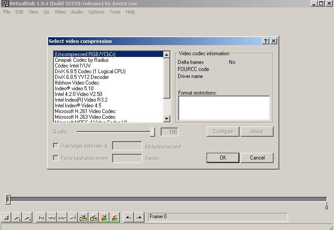Select DivX 6.8.5 YV12 Decoder
This screenshot has height=230, width=334.
[109, 77]
